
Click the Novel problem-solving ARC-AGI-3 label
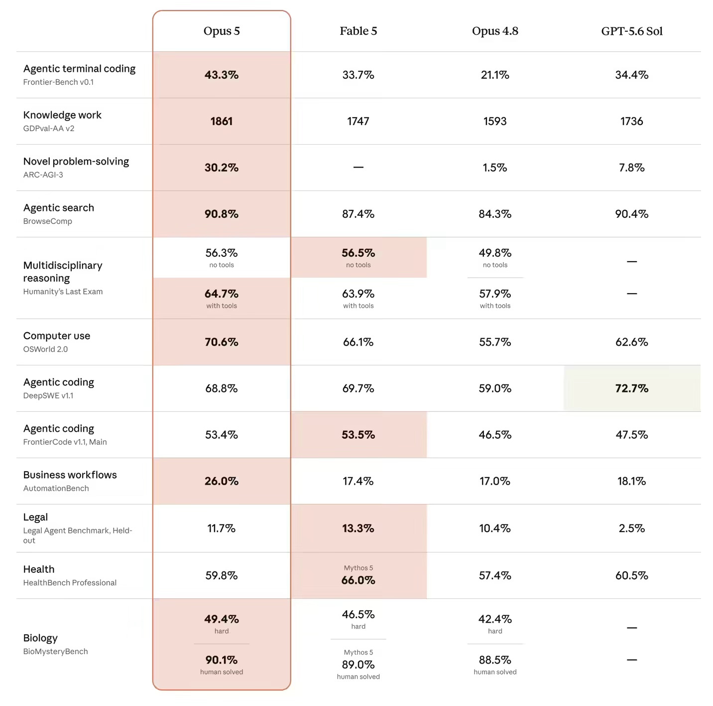pyautogui.click(x=76, y=168)
